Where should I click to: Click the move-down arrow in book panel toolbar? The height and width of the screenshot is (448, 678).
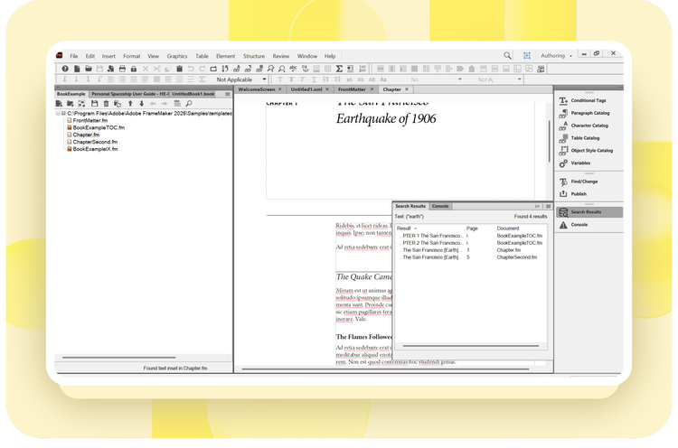(x=141, y=104)
